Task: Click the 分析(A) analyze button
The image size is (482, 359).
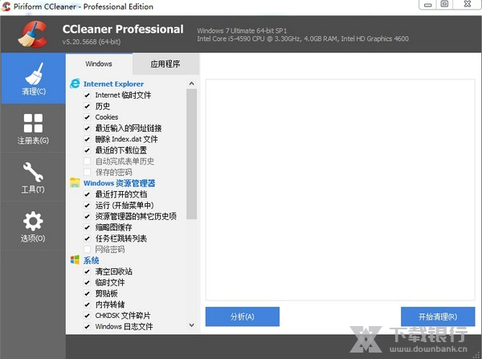Action: [x=243, y=316]
